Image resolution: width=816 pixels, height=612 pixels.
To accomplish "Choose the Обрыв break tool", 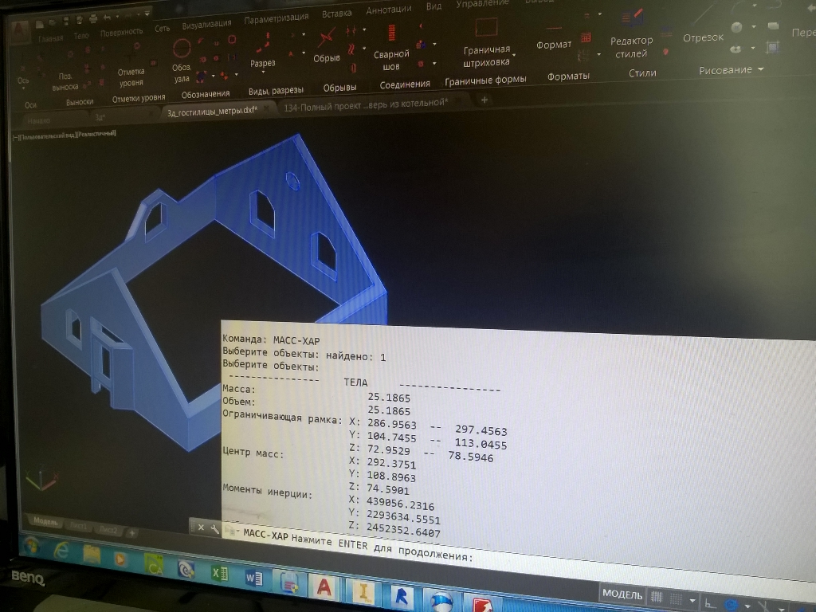I will click(x=327, y=41).
